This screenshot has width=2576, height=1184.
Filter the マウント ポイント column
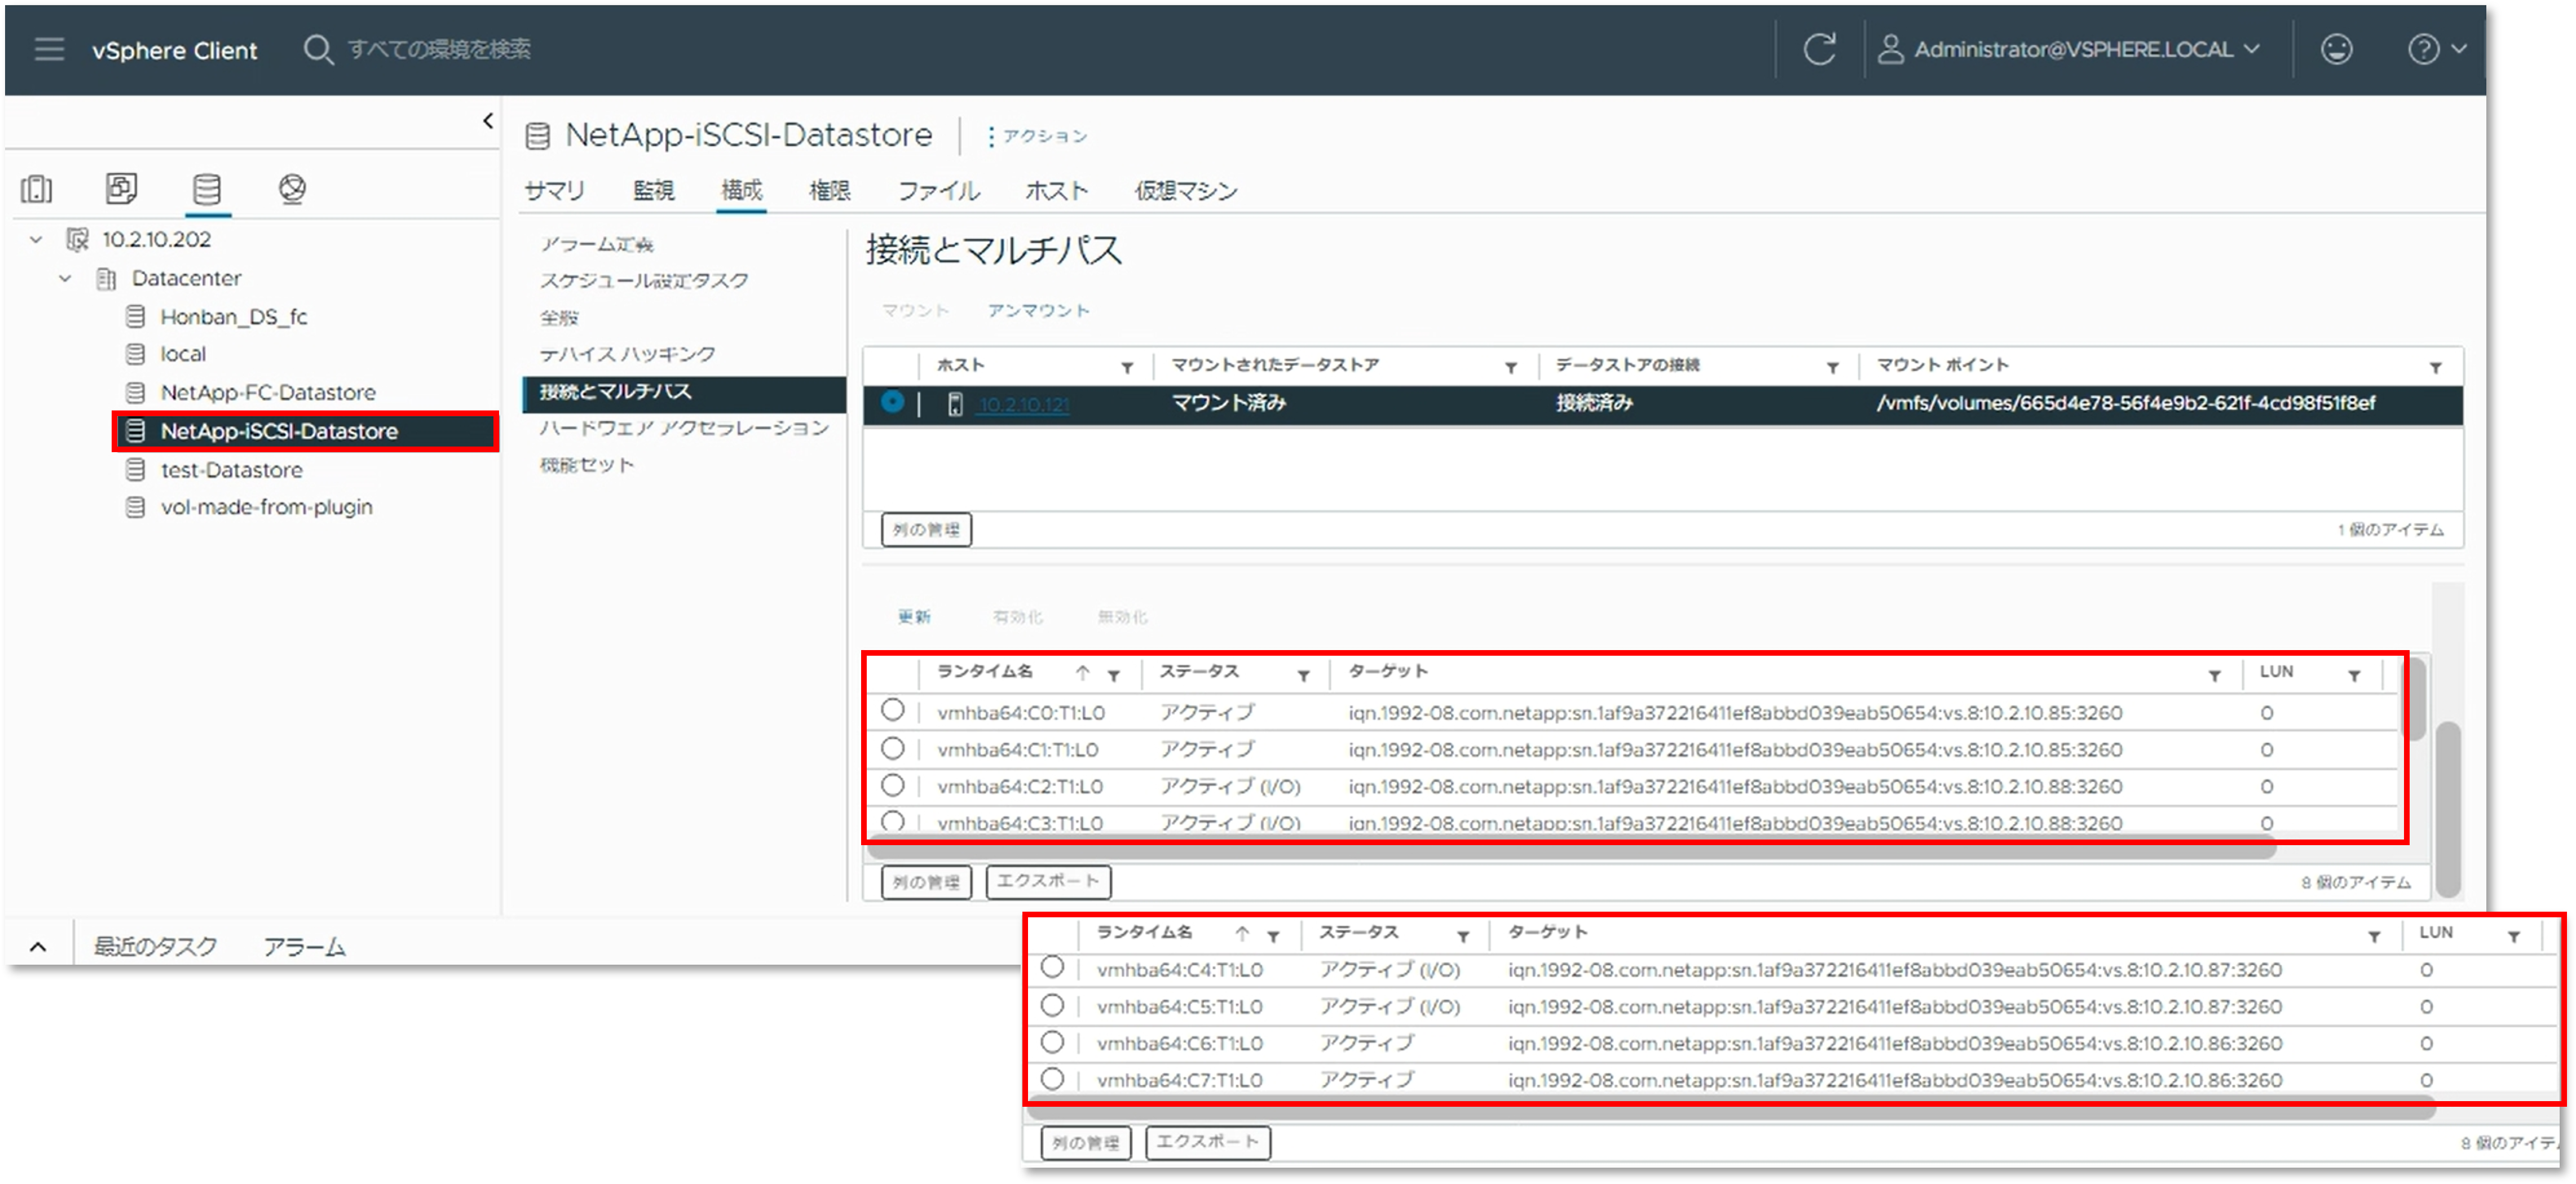point(2436,367)
